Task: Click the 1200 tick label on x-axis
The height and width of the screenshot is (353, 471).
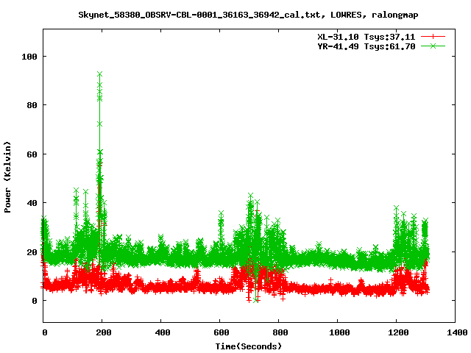Action: (x=397, y=333)
